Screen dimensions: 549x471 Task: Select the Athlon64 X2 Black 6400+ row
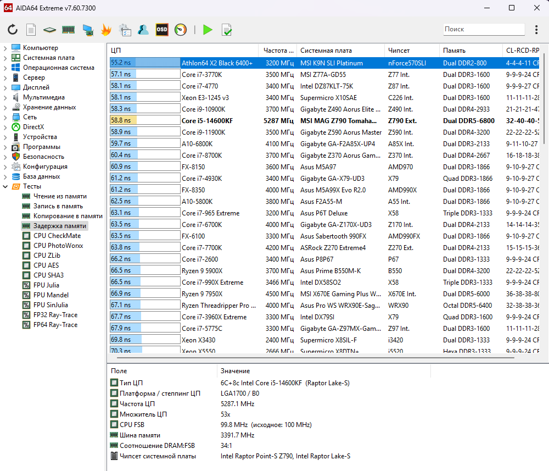(x=324, y=63)
